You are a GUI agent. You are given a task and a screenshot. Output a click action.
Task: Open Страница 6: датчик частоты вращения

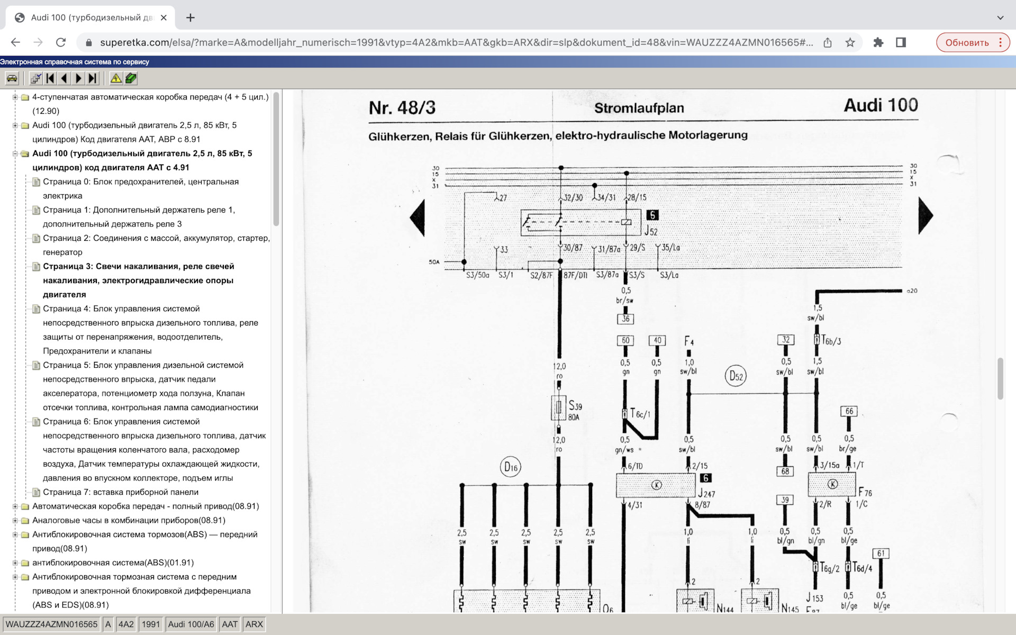[x=155, y=450]
